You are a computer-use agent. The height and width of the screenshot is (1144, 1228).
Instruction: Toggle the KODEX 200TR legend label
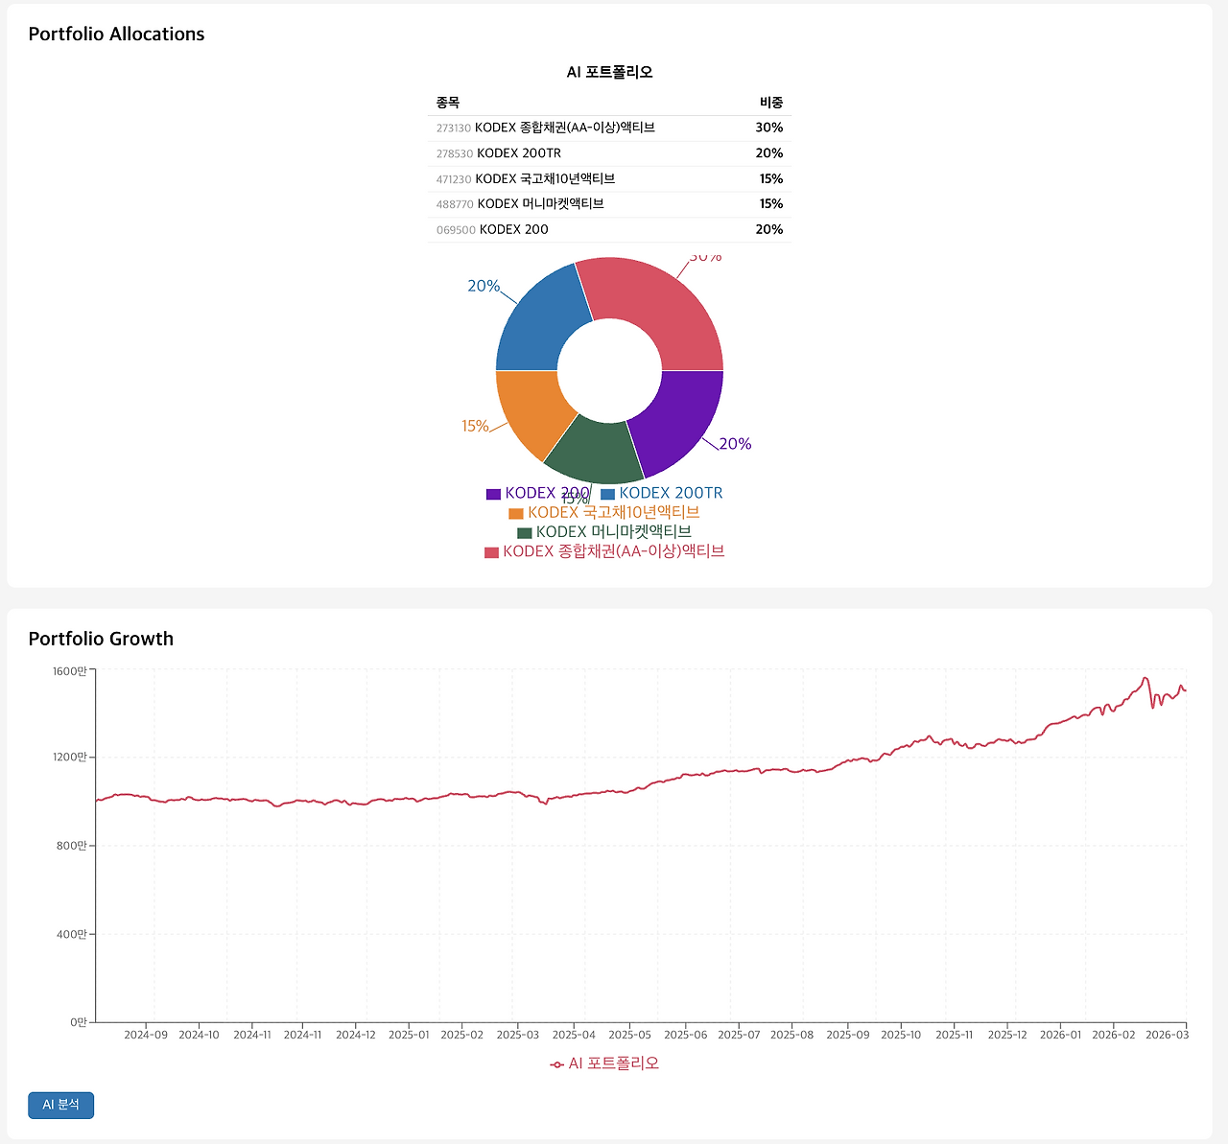[x=671, y=493]
